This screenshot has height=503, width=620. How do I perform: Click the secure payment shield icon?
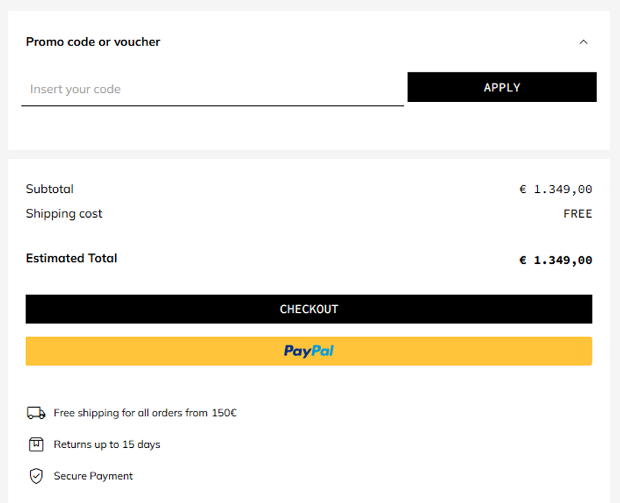(x=36, y=476)
